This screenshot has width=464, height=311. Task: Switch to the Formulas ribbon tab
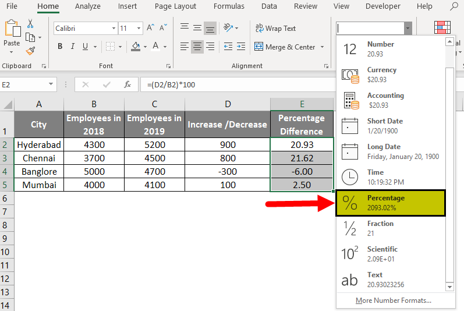coord(229,6)
